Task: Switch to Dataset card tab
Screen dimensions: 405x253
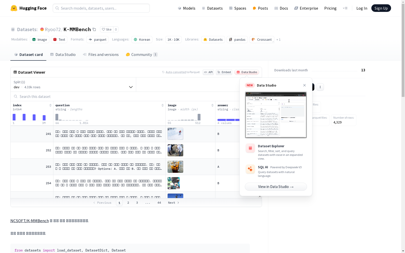Action: 28,54
